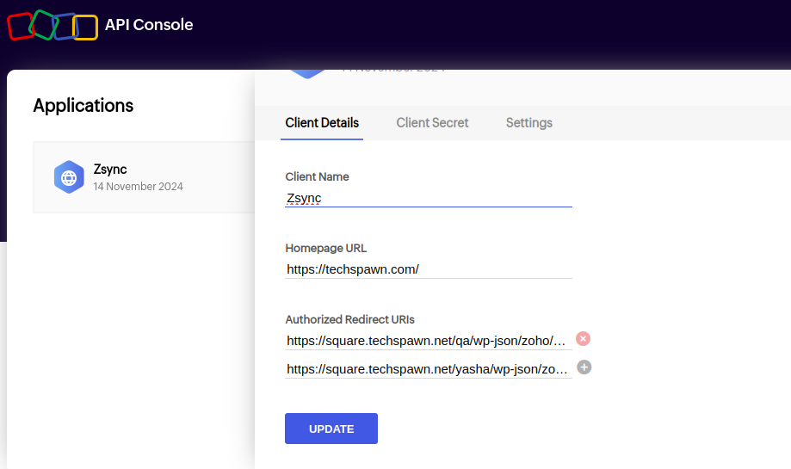Remove the first authorized redirect URI
Image resolution: width=791 pixels, height=469 pixels.
coord(583,339)
